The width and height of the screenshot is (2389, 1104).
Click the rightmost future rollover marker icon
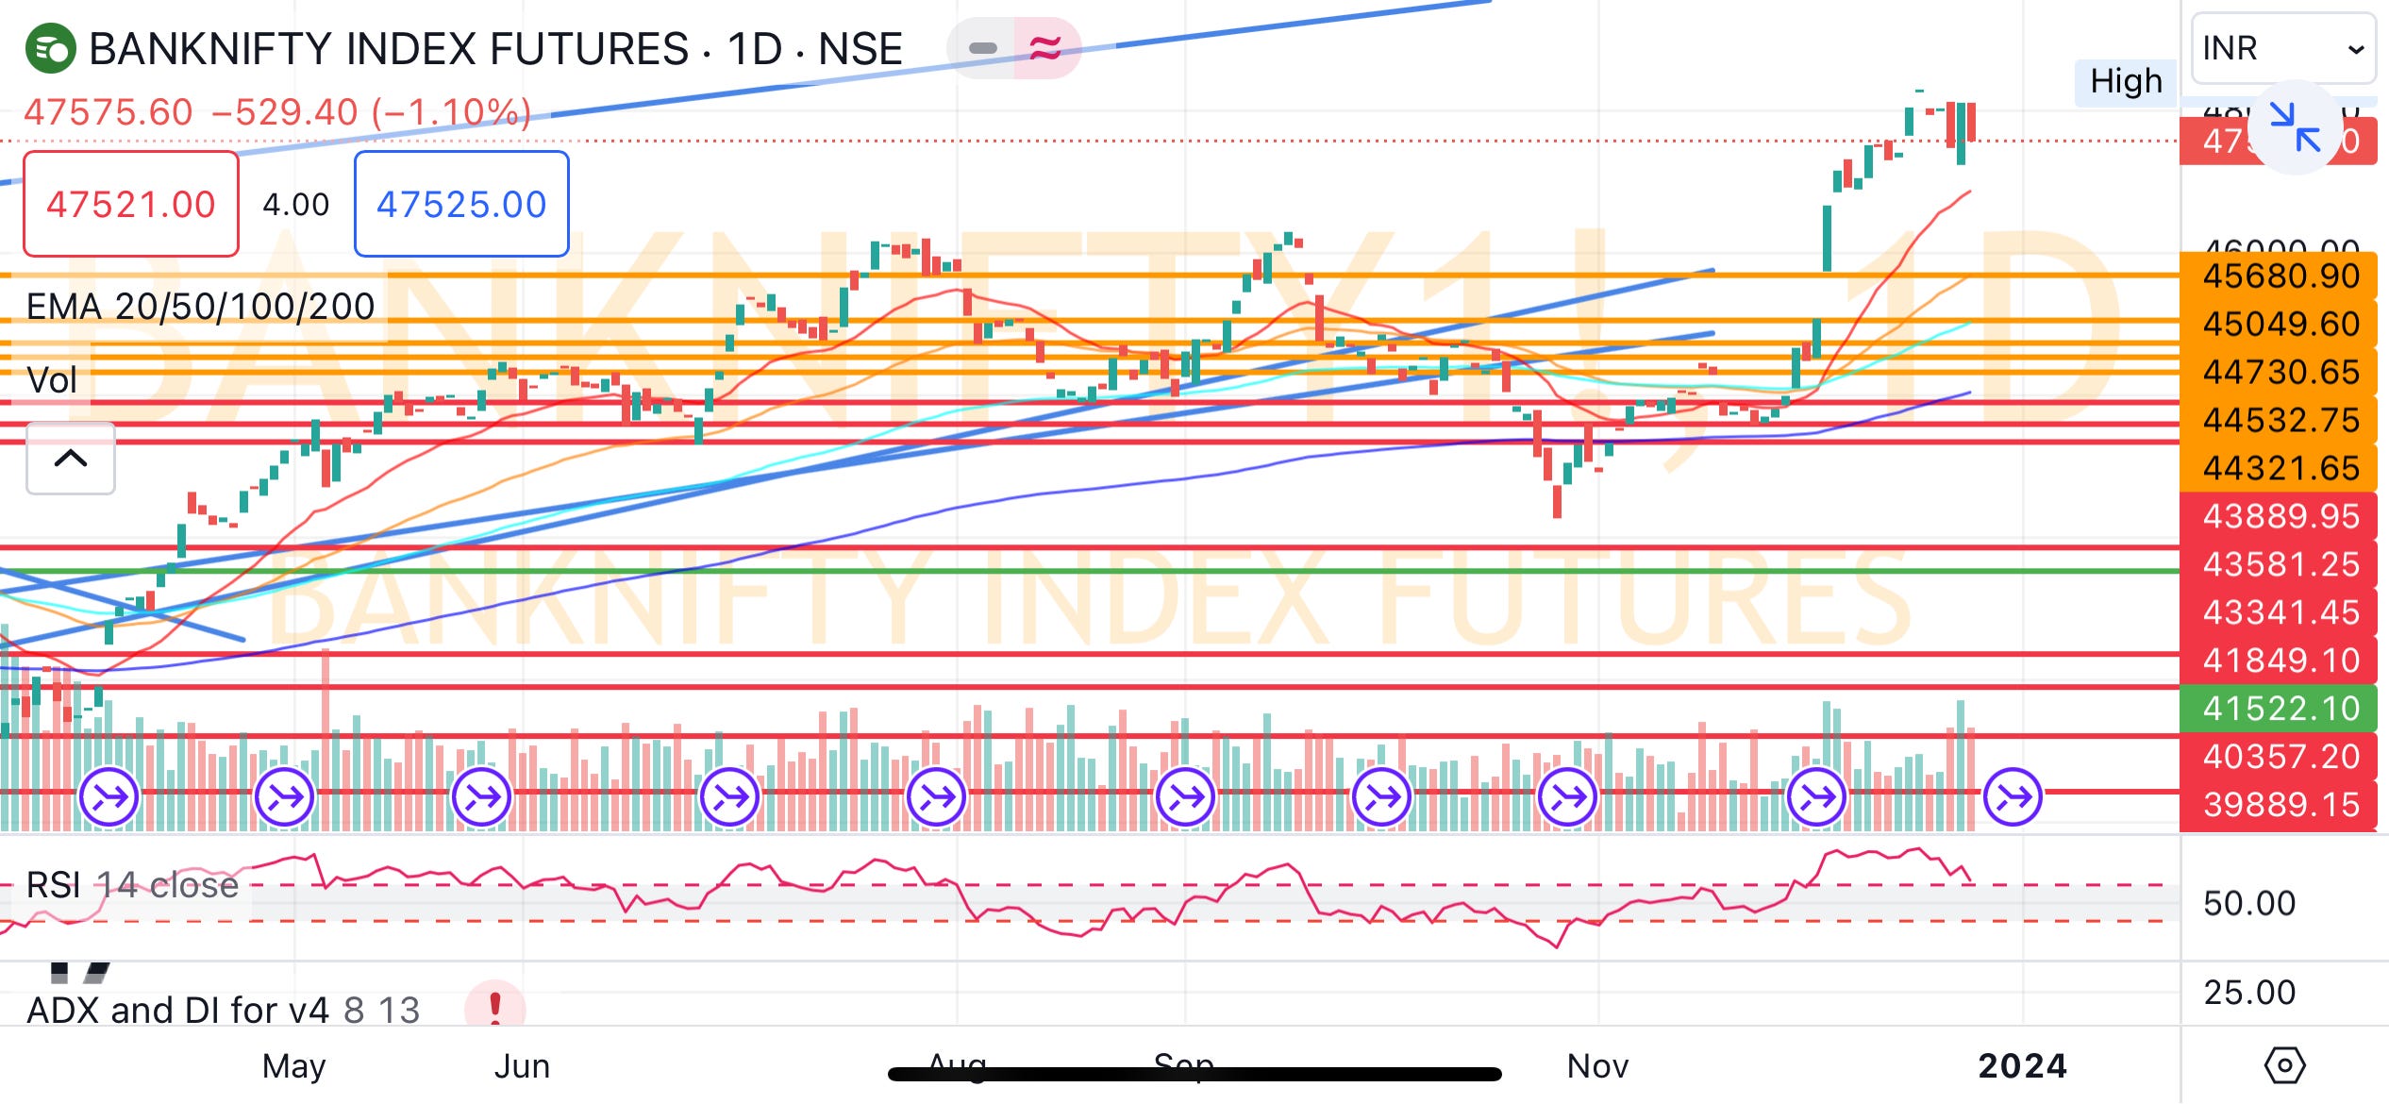click(2013, 798)
